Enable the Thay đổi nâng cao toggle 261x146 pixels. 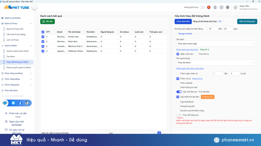point(179,115)
